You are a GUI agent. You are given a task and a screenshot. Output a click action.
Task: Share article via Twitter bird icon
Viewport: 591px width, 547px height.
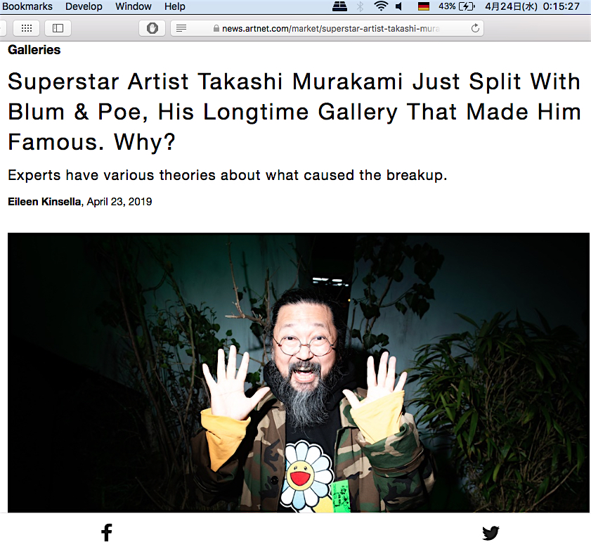pos(491,533)
